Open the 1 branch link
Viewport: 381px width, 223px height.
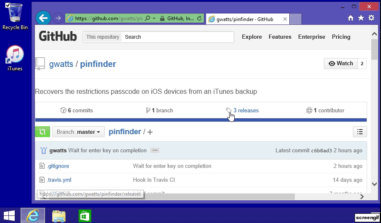click(159, 110)
